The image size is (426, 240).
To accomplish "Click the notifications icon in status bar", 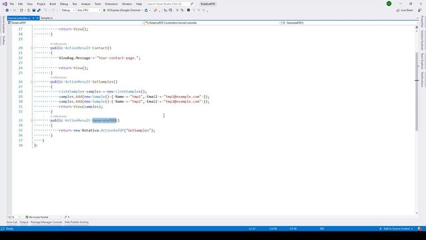I will 420,229.
